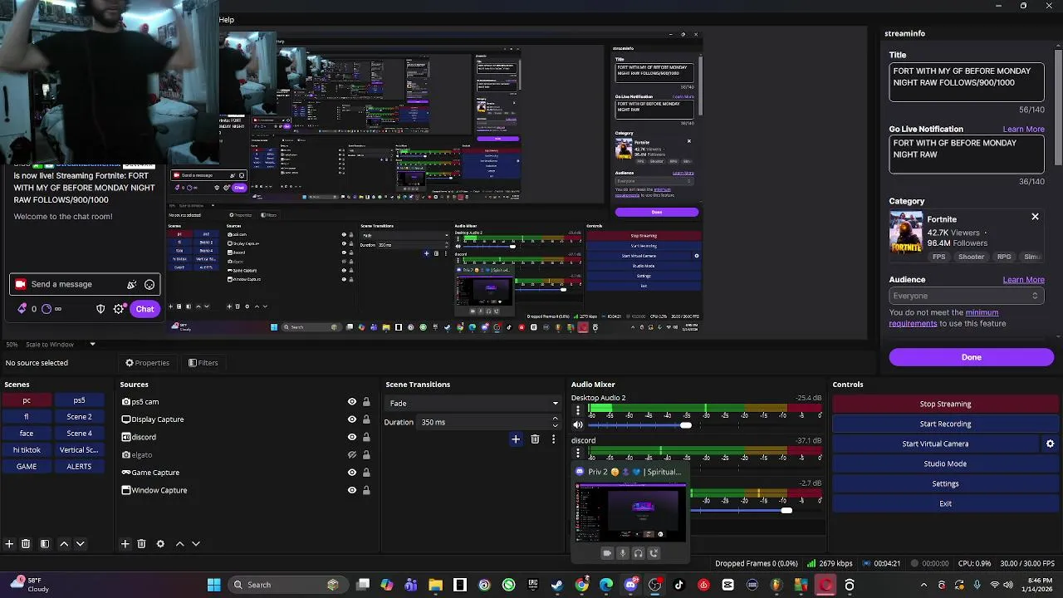The width and height of the screenshot is (1063, 598).
Task: Enable Studio Mode
Action: (945, 463)
